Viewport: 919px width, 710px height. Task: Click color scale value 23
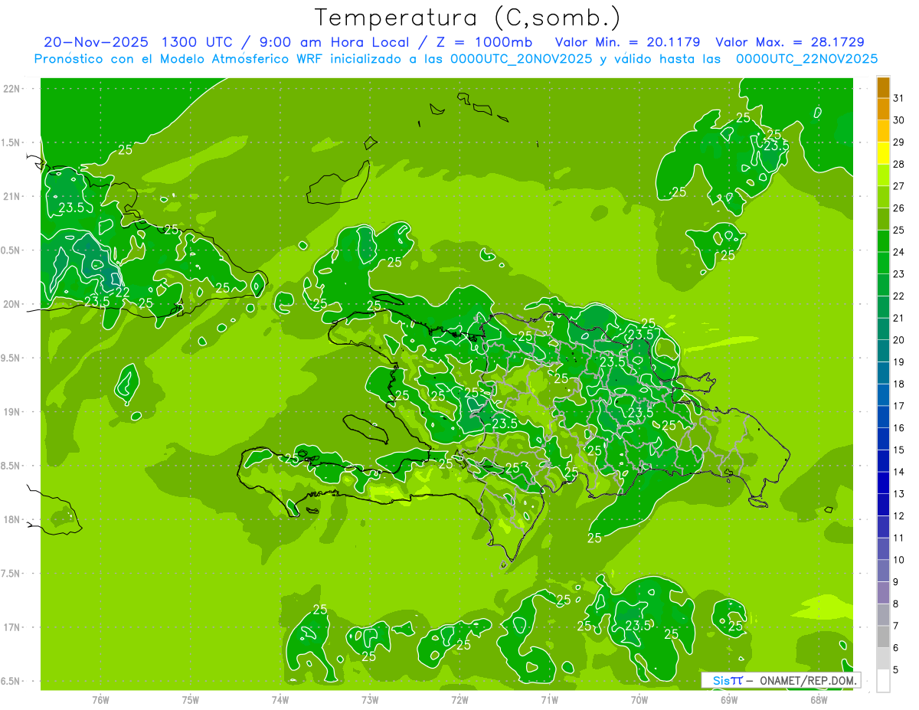pos(898,274)
